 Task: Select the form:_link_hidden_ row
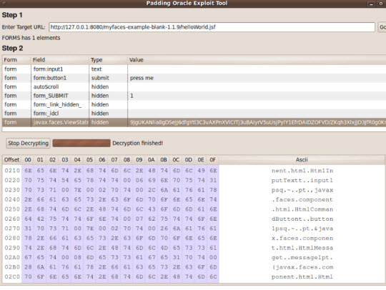194,104
